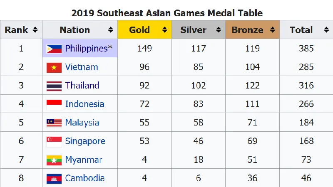Sort by Silver medal count arrows
The height and width of the screenshot is (187, 333).
coord(219,30)
